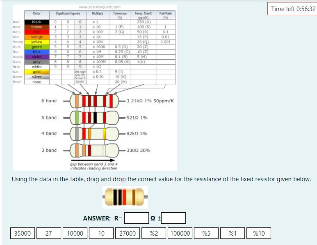Click the brown color swatch in table
Image resolution: width=317 pixels, height=245 pixels.
coord(37,27)
